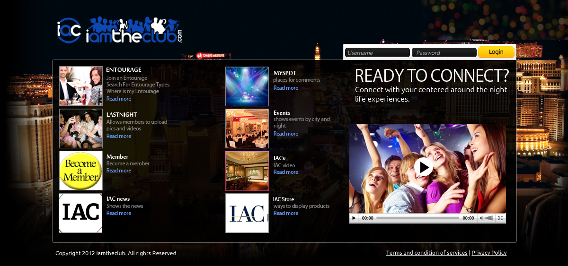
Task: Click the Become a Member badge
Action: pyautogui.click(x=81, y=171)
